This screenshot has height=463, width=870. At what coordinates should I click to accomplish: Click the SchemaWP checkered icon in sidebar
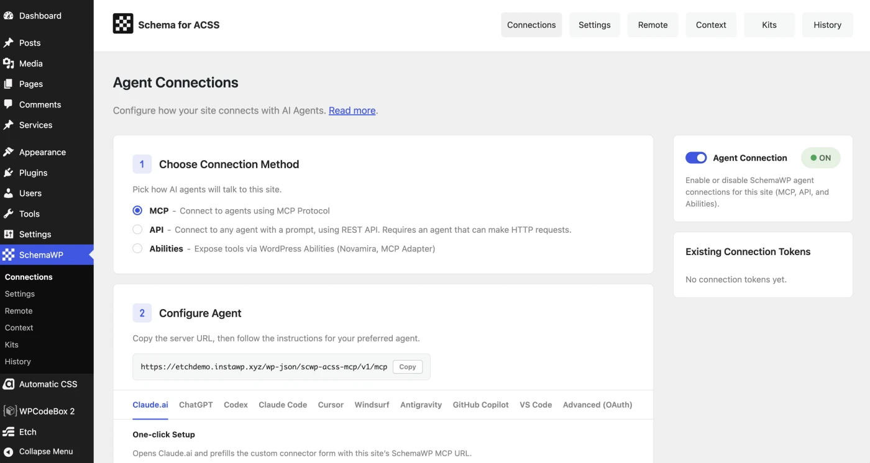(x=9, y=254)
